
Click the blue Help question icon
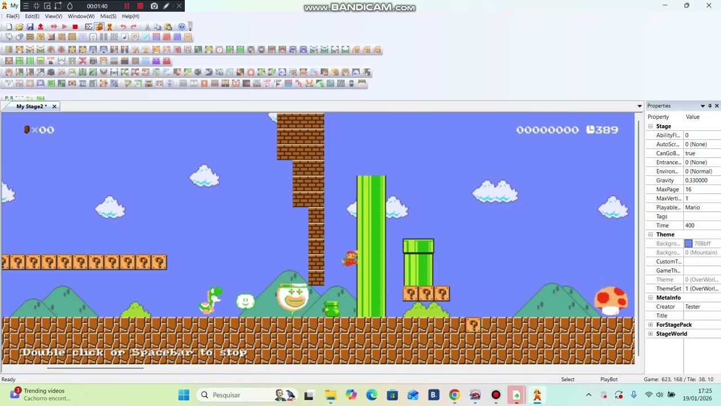click(181, 27)
